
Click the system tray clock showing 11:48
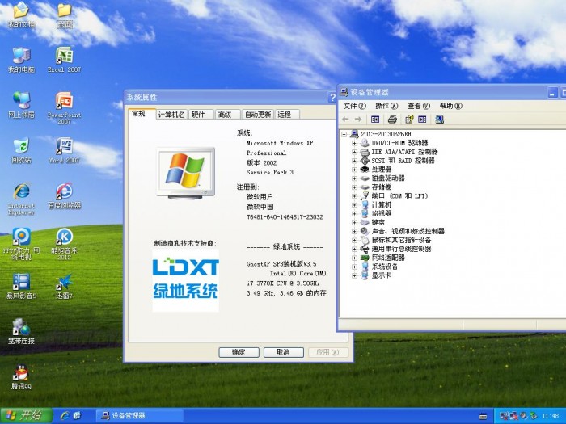pos(550,416)
